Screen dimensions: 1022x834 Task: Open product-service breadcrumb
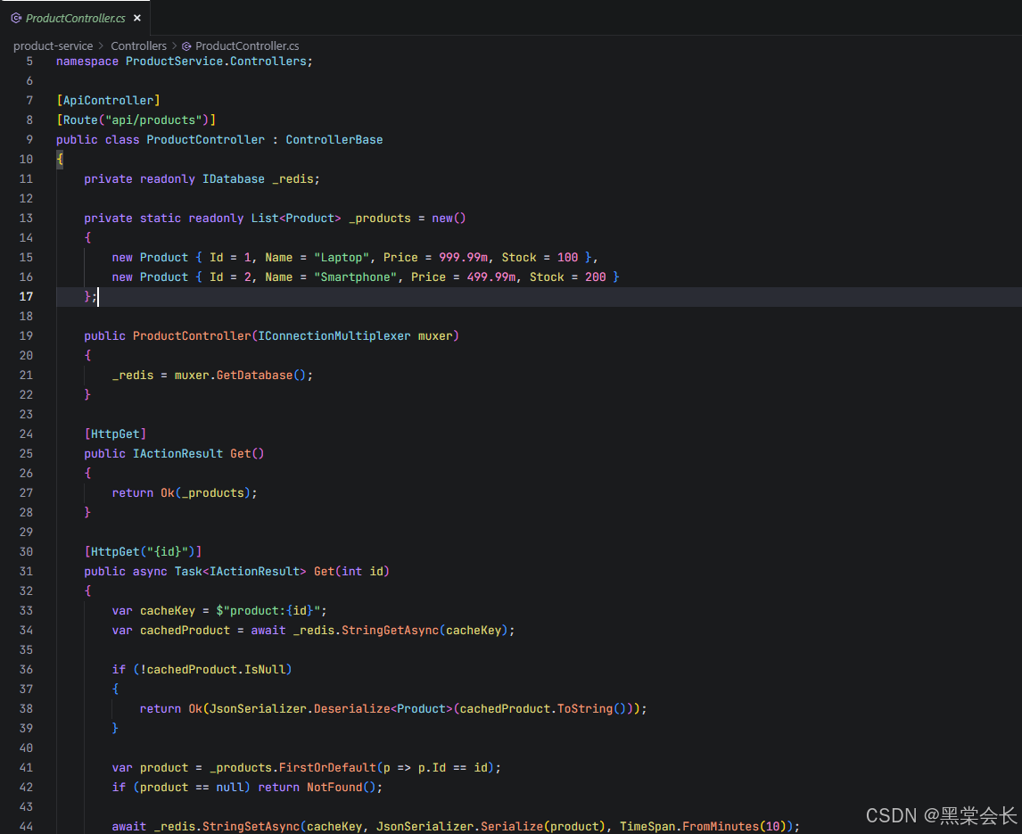[x=53, y=45]
